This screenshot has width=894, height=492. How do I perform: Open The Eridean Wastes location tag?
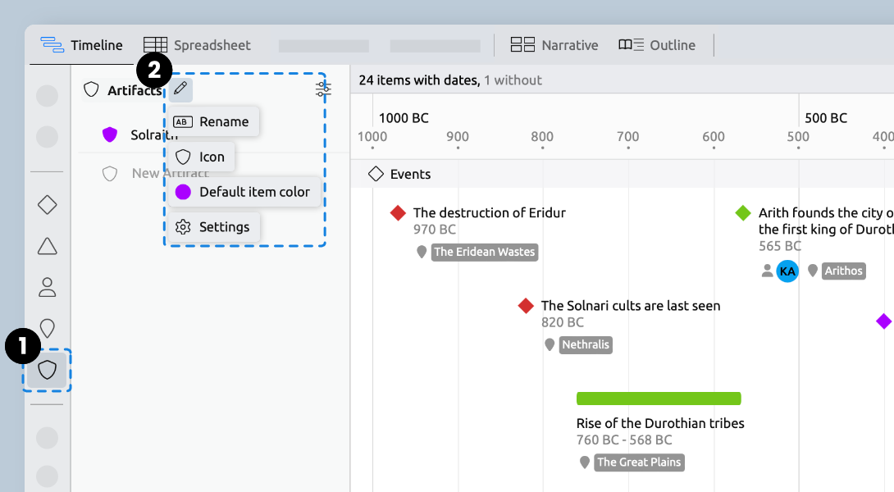[484, 252]
